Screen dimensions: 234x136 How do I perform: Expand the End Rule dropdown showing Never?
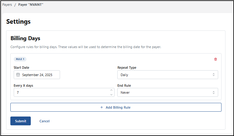[x=168, y=92]
